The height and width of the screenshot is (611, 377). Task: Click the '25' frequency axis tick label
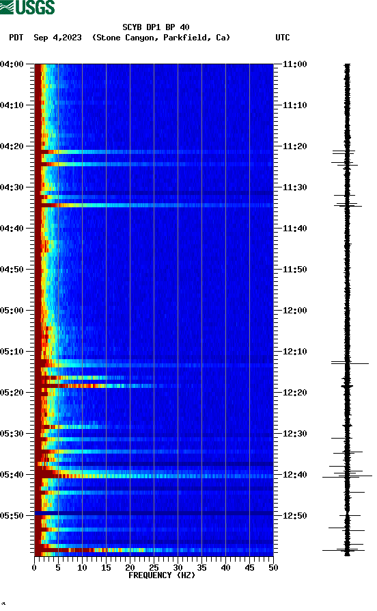pyautogui.click(x=154, y=568)
